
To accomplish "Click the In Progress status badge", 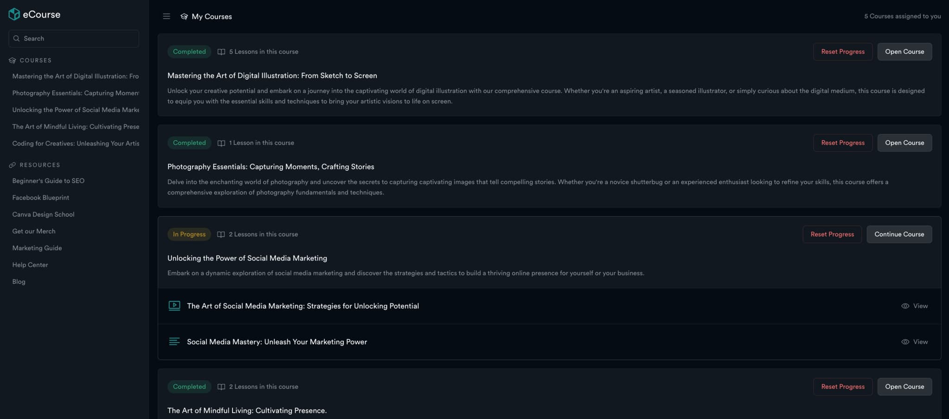I will tap(189, 234).
